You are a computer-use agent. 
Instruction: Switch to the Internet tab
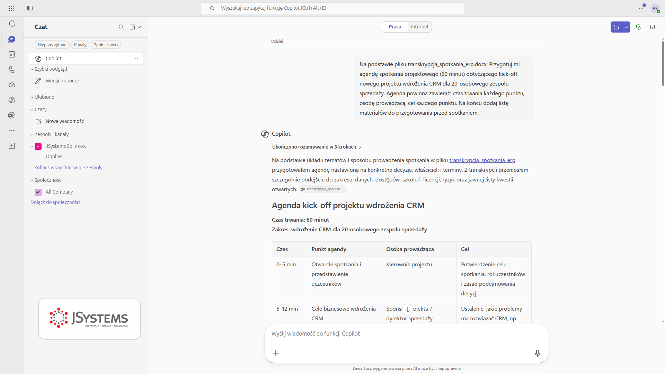pyautogui.click(x=420, y=27)
